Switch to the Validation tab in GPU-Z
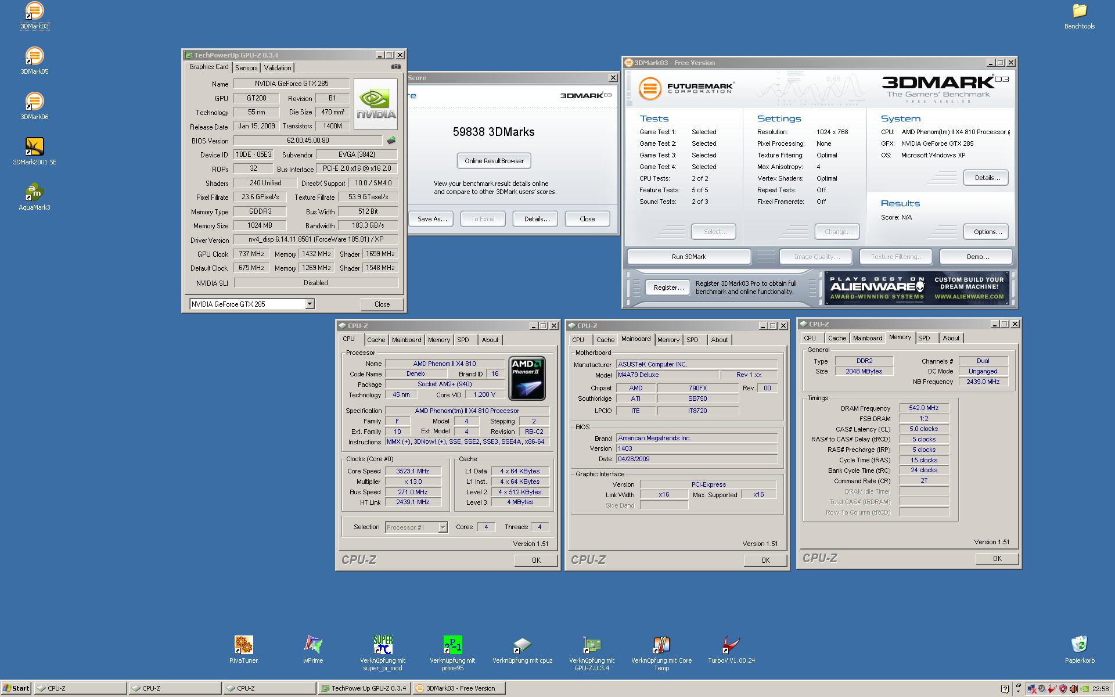 278,68
